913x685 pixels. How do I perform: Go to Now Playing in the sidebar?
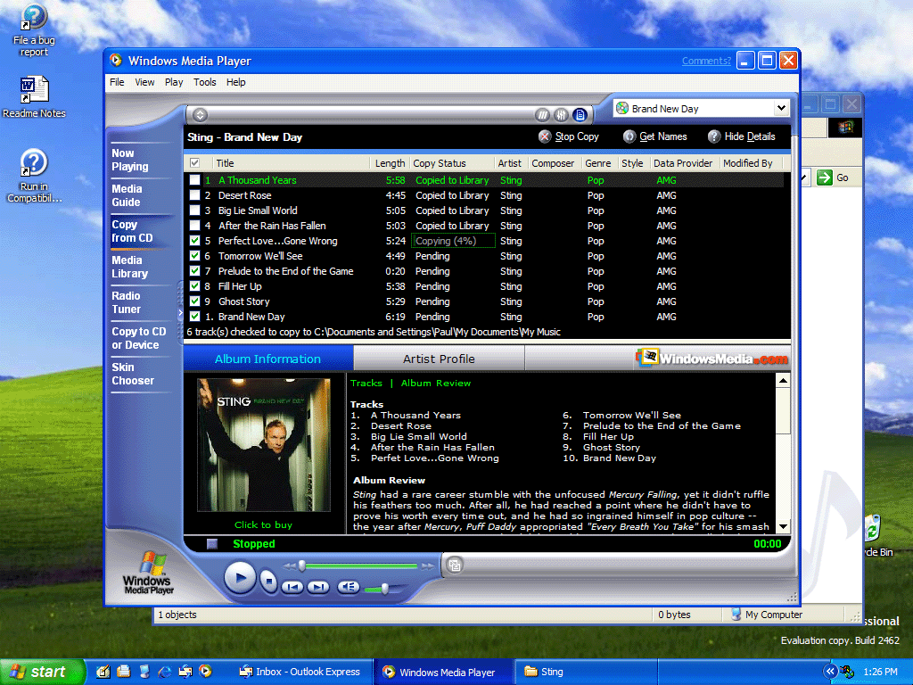(130, 161)
